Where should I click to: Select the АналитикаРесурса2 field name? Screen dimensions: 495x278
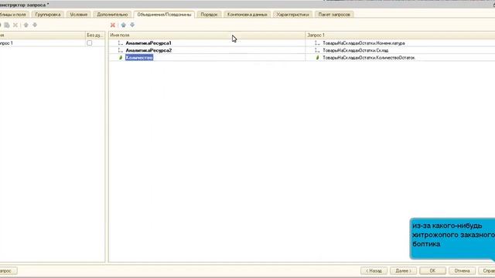[x=148, y=50]
